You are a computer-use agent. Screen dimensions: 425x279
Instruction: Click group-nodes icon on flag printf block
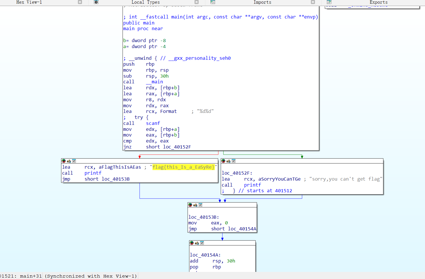point(74,161)
